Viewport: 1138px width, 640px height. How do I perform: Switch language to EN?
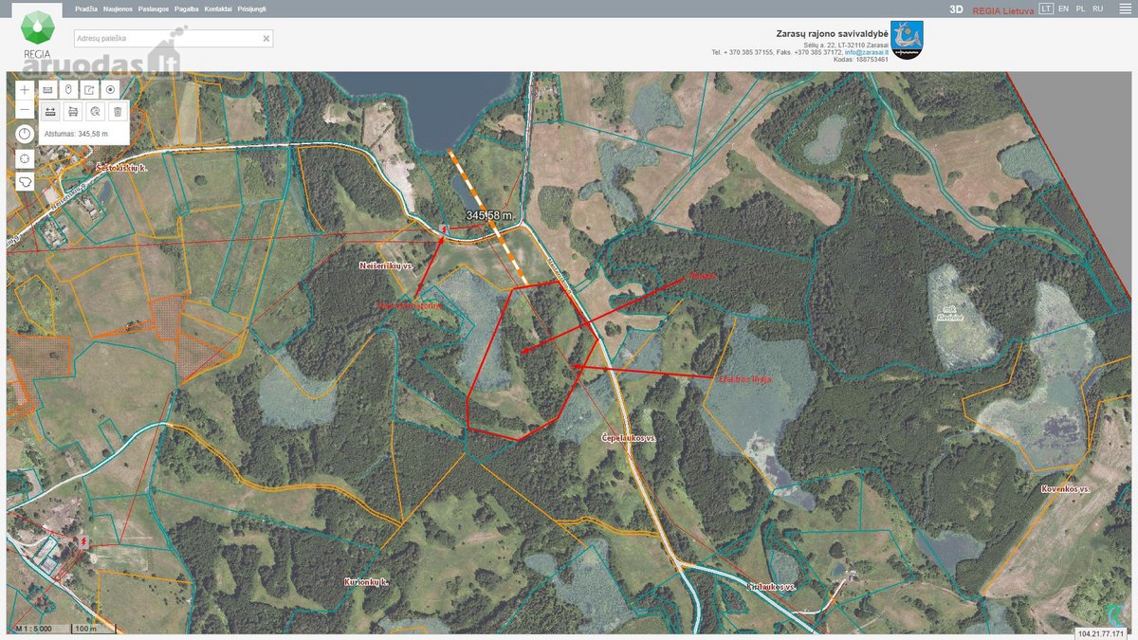pyautogui.click(x=1063, y=9)
